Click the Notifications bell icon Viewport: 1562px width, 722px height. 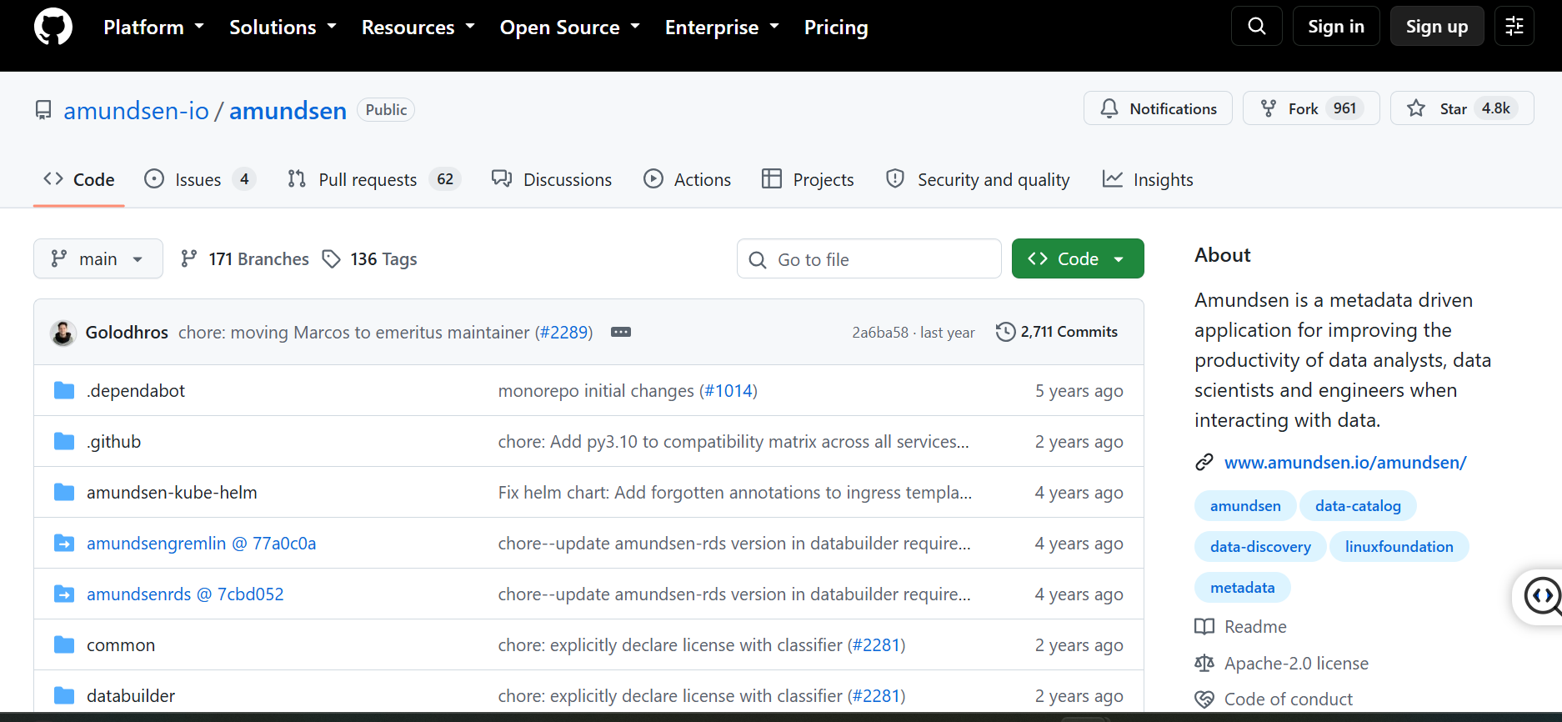(1109, 108)
